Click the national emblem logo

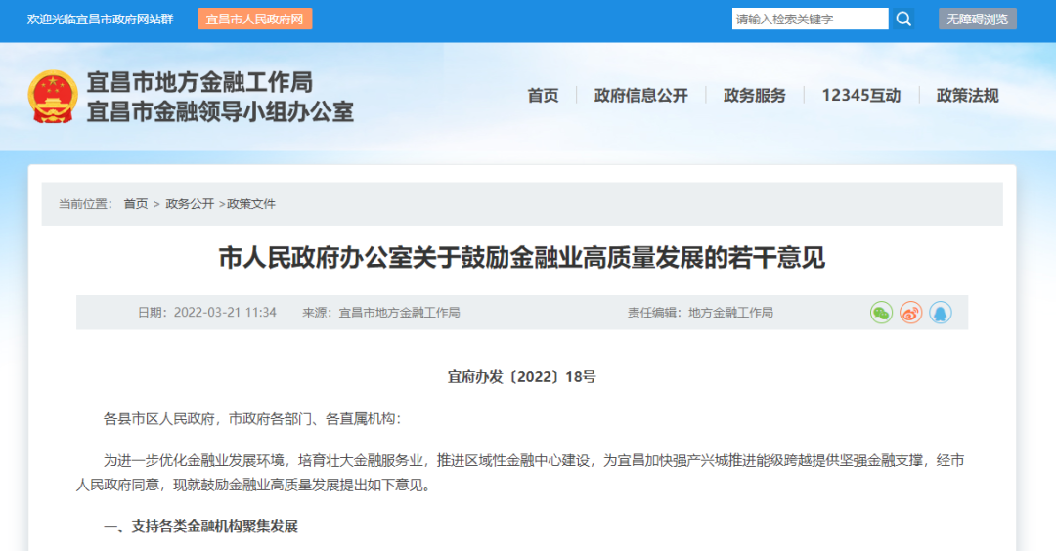point(53,97)
